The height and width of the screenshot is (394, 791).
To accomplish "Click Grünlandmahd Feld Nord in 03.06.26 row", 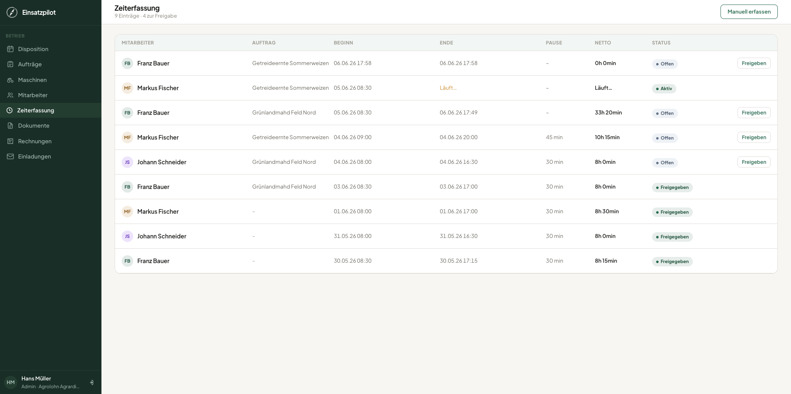I will pyautogui.click(x=284, y=187).
